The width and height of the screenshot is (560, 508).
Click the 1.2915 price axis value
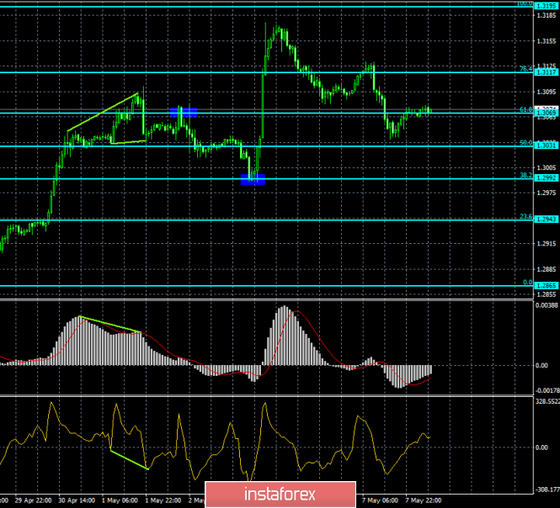click(x=547, y=244)
